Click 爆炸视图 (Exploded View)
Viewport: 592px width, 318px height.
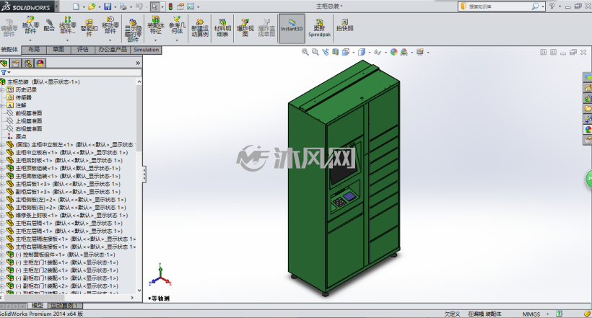tap(245, 28)
